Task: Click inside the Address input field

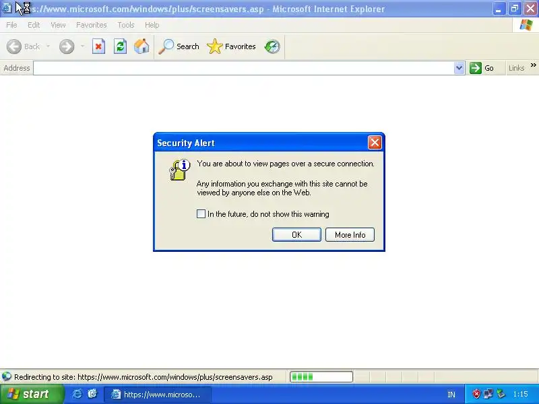Action: click(243, 68)
